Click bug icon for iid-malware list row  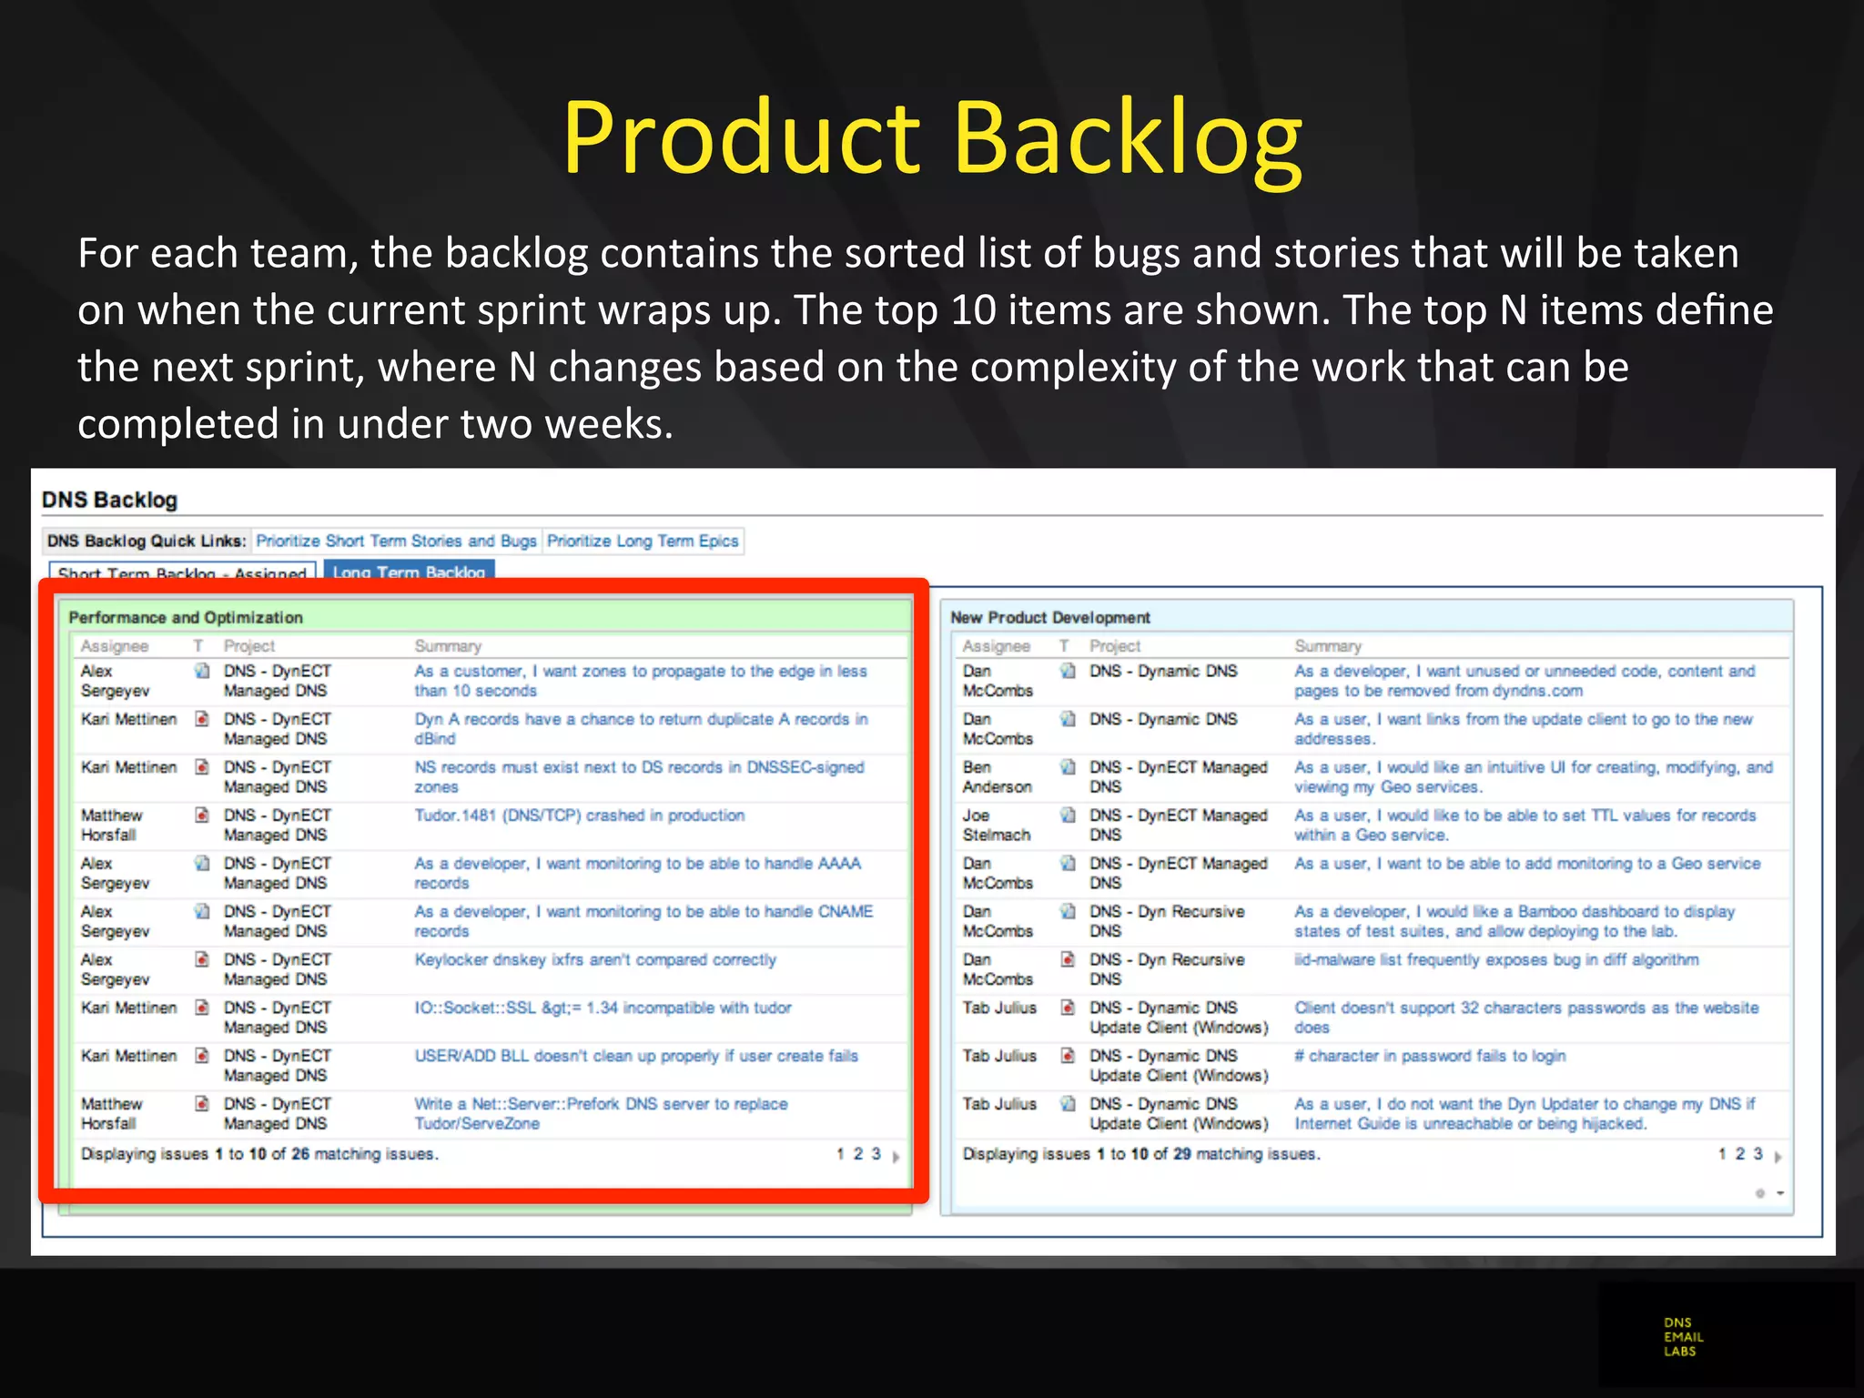pos(1069,960)
